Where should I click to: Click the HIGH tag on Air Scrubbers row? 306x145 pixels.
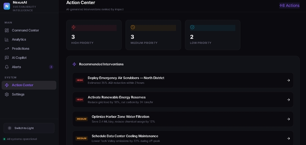[80, 80]
